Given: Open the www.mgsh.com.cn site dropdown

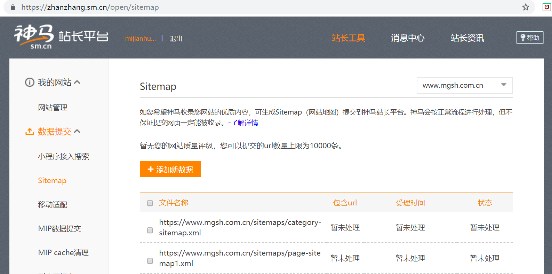Looking at the screenshot, I should (x=464, y=85).
